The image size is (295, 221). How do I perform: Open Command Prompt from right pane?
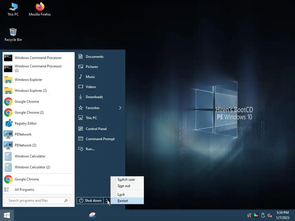pyautogui.click(x=100, y=139)
